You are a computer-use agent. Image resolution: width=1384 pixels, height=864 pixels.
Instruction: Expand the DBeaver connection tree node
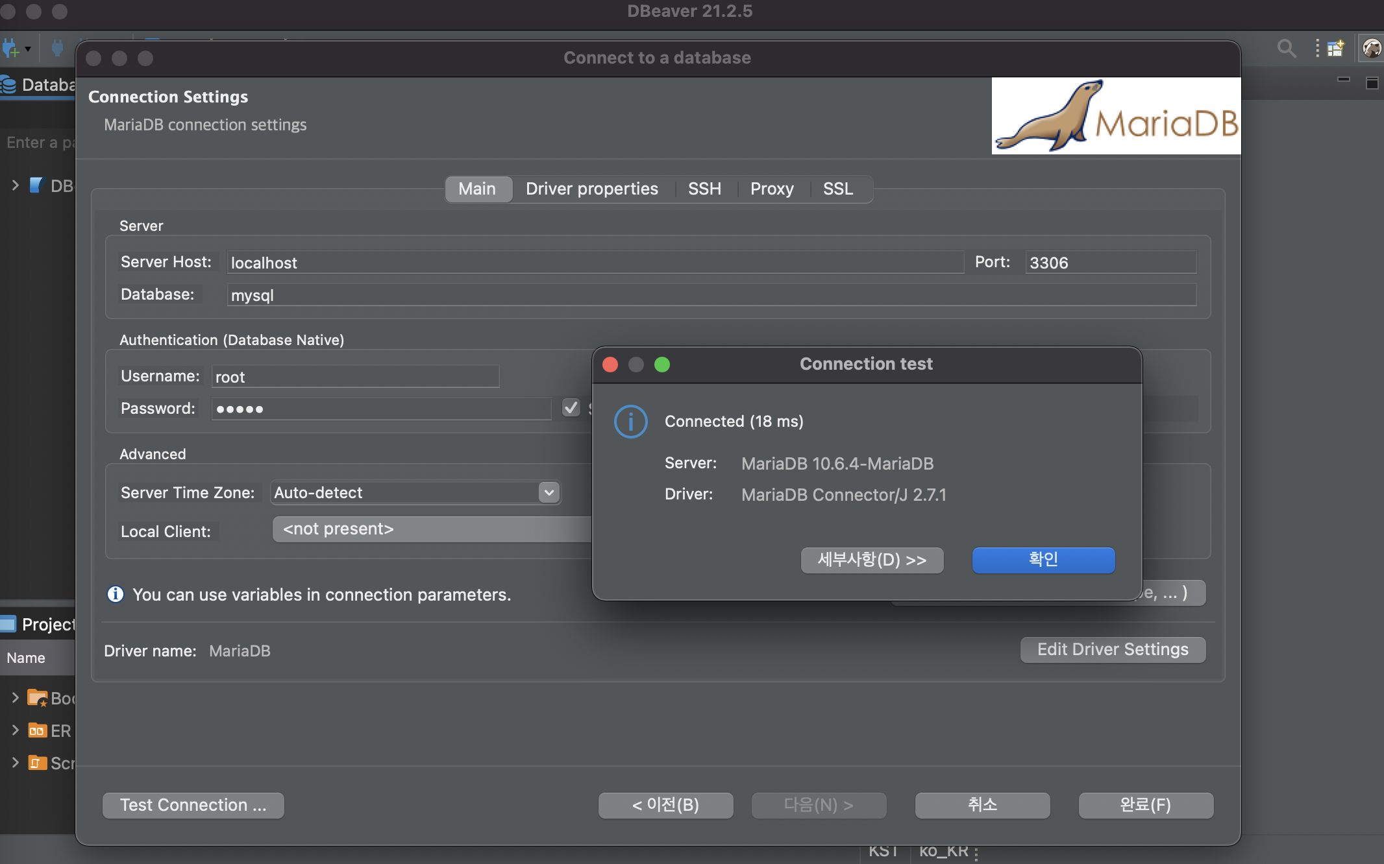coord(15,186)
